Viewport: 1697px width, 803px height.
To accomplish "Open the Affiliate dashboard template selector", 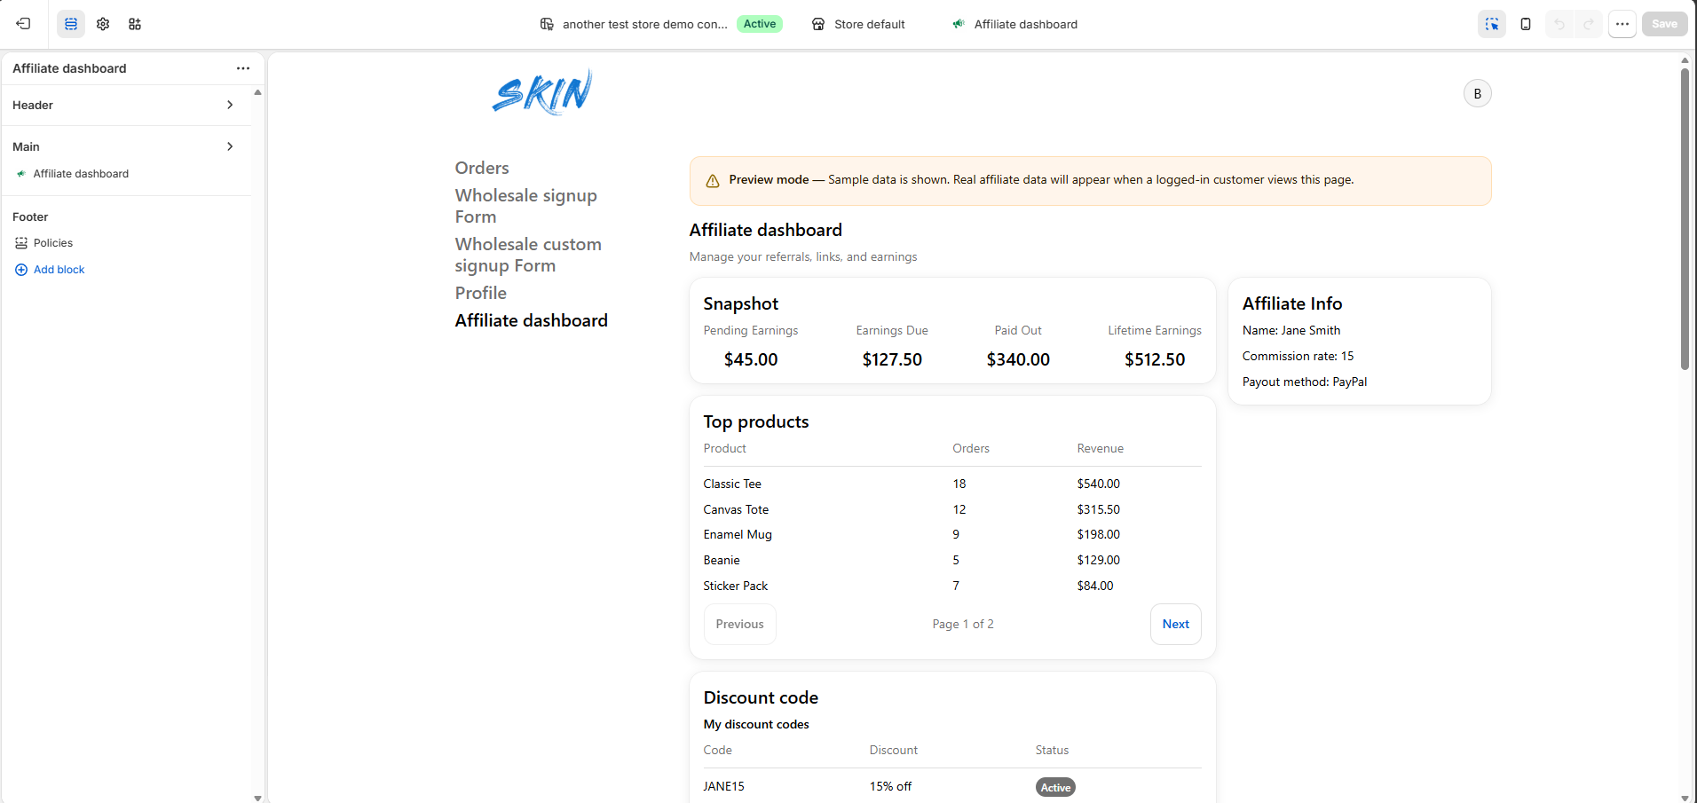I will click(1014, 24).
